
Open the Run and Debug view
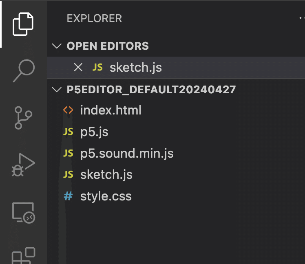point(23,165)
